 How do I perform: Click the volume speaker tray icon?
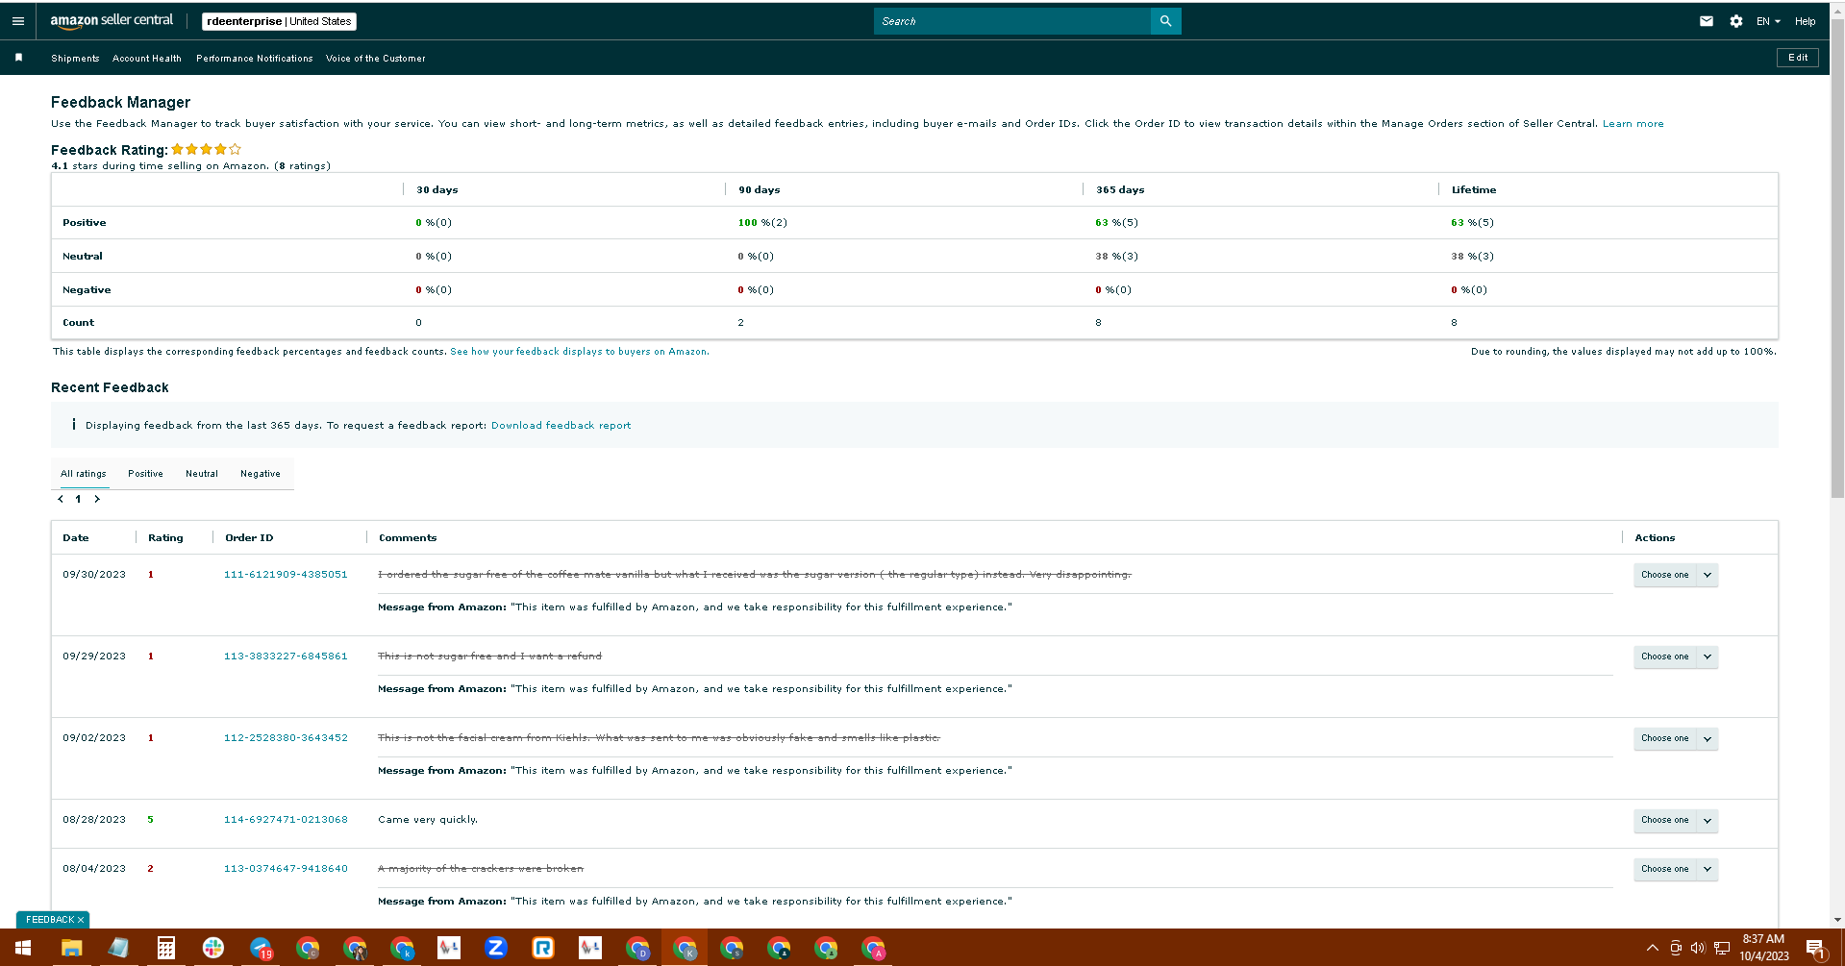tap(1698, 948)
